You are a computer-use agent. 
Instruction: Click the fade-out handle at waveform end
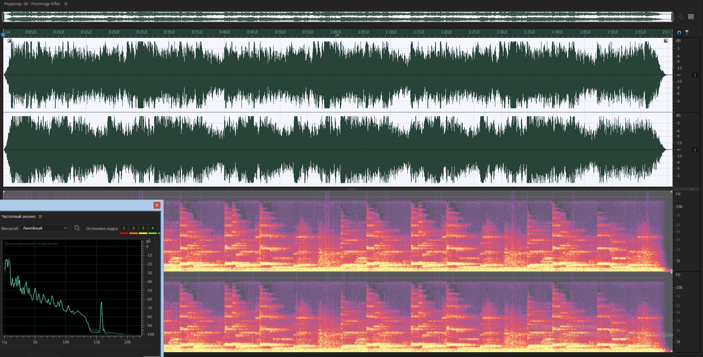[x=666, y=41]
